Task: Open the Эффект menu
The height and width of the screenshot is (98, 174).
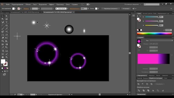Action: point(51,4)
